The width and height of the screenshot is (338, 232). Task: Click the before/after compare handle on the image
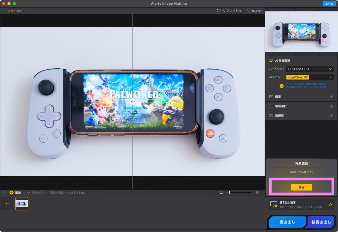pyautogui.click(x=133, y=101)
